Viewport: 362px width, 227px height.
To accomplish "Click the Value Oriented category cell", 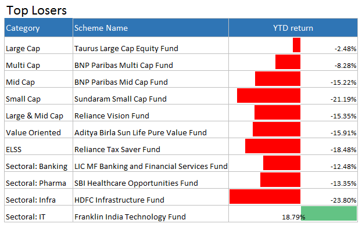I will tap(38, 129).
